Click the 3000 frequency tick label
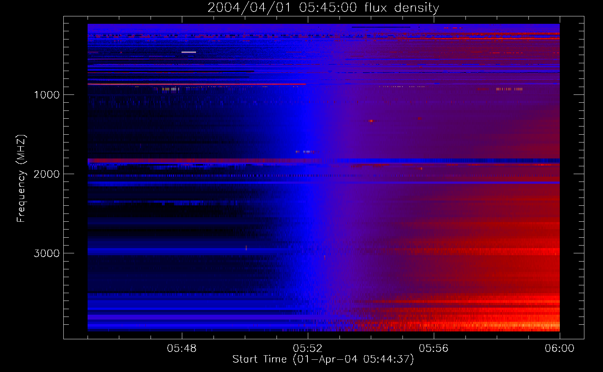 click(47, 253)
